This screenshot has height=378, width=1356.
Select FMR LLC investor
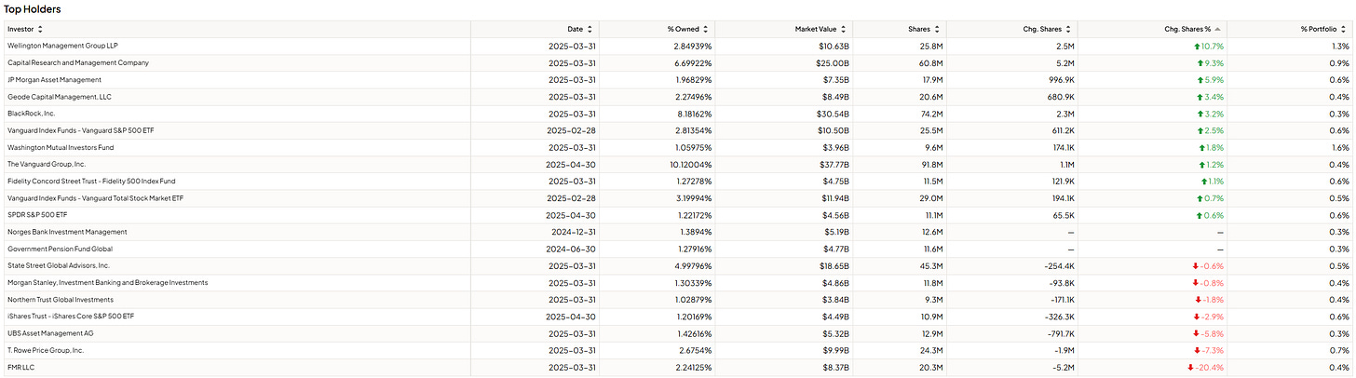click(x=20, y=367)
